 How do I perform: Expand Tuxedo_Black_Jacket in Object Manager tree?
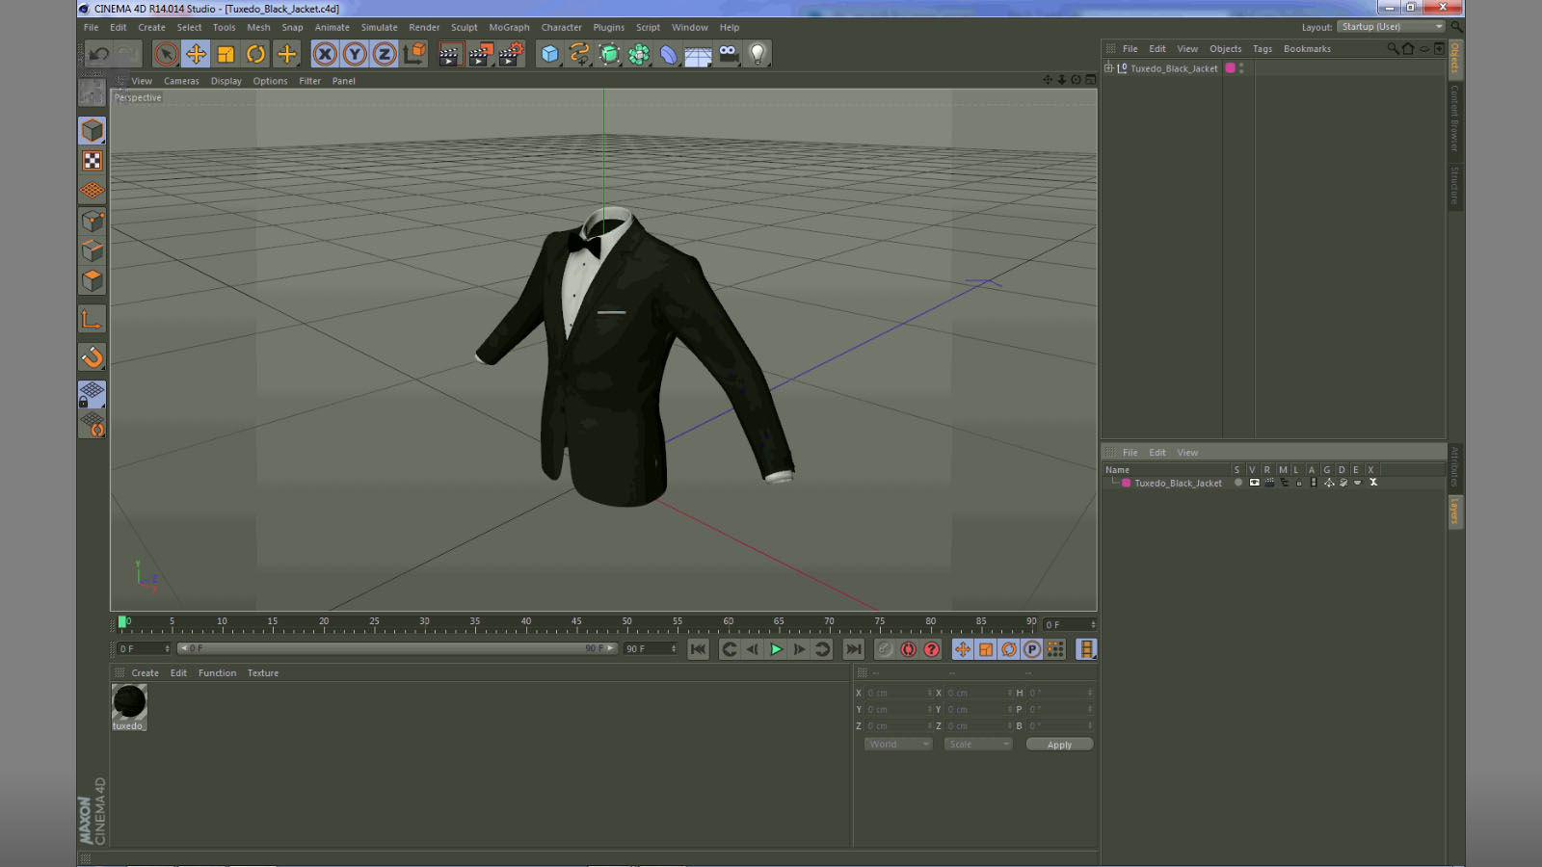point(1109,68)
